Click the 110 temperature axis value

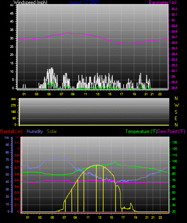(x=175, y=155)
